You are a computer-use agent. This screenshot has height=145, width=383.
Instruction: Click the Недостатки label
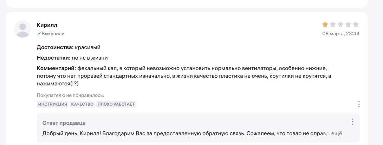53,58
